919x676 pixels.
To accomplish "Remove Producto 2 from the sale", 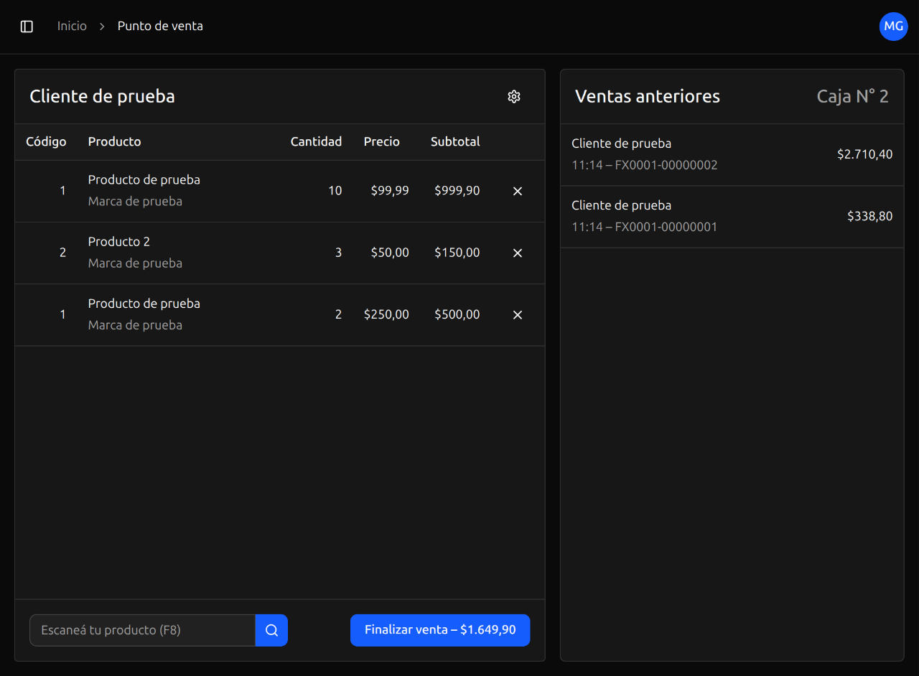I will coord(517,253).
